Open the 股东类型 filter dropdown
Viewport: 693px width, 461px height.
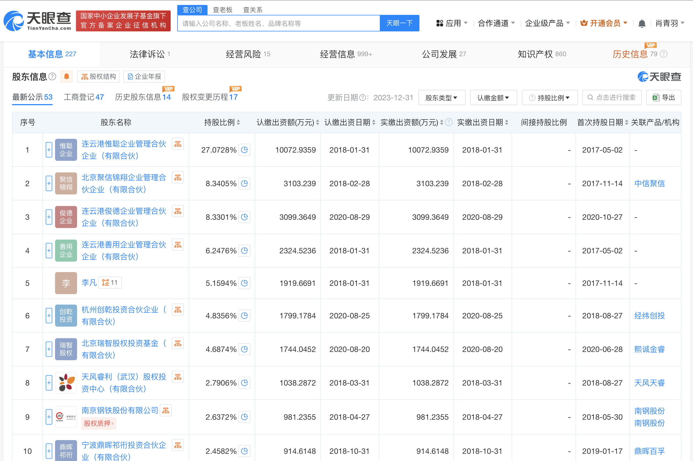point(441,97)
